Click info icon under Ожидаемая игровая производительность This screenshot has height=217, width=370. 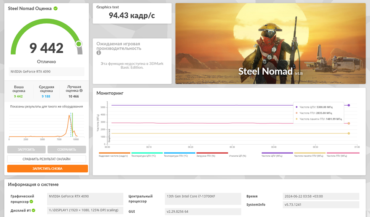point(99,53)
